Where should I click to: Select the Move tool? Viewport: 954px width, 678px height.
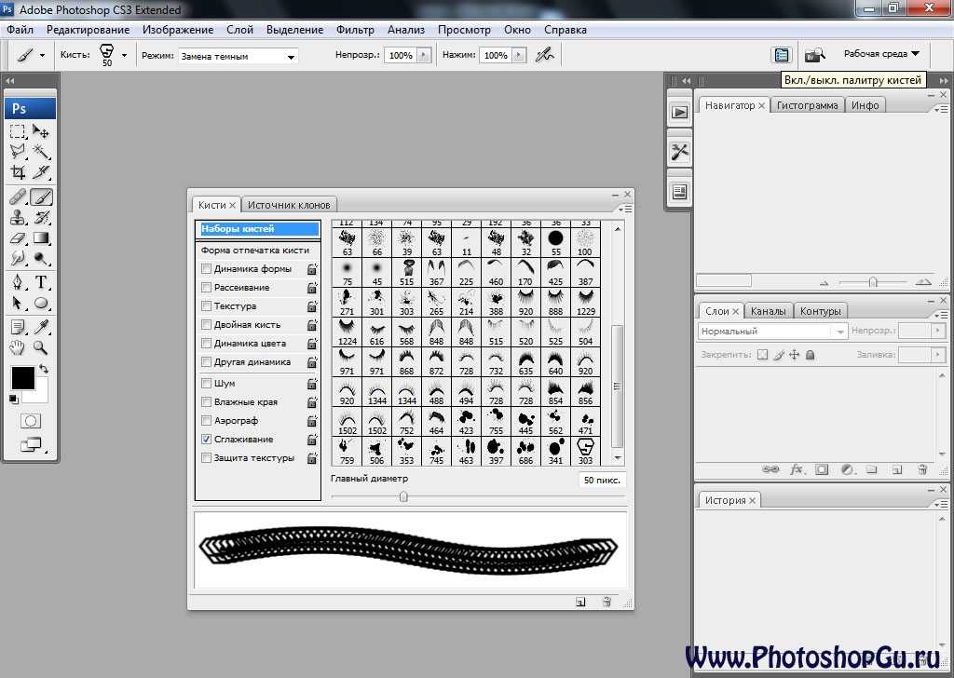(x=41, y=131)
